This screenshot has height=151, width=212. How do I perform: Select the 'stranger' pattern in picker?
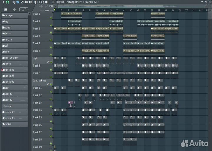coord(15,16)
